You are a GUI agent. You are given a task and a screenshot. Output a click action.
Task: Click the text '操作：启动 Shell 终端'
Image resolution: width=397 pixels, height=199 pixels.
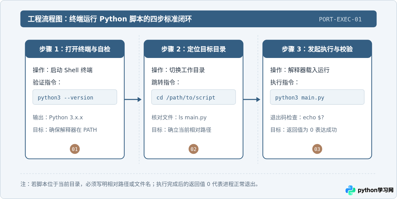click(63, 70)
